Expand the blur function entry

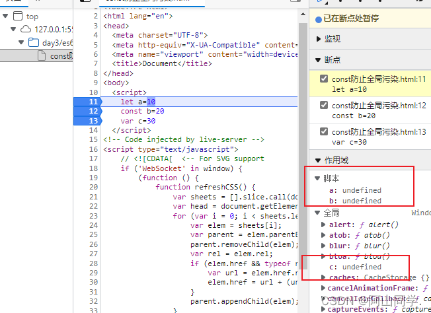click(323, 246)
